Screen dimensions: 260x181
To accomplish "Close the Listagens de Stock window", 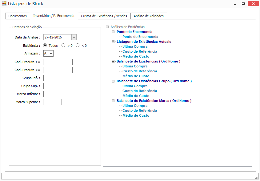I will click(253, 4).
